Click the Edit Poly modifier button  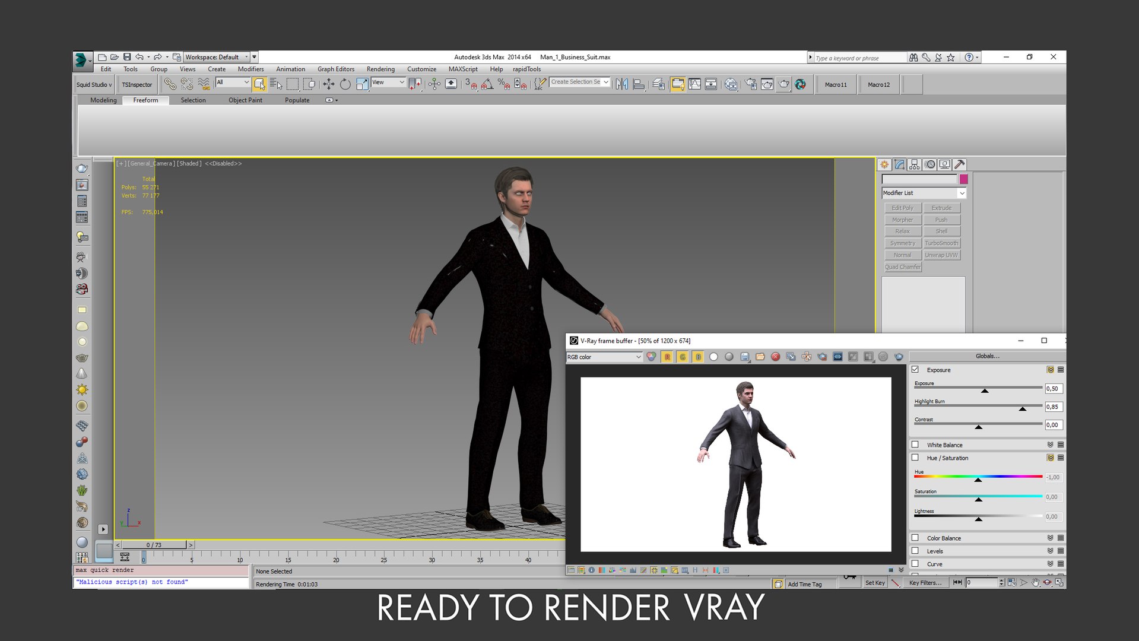(903, 208)
